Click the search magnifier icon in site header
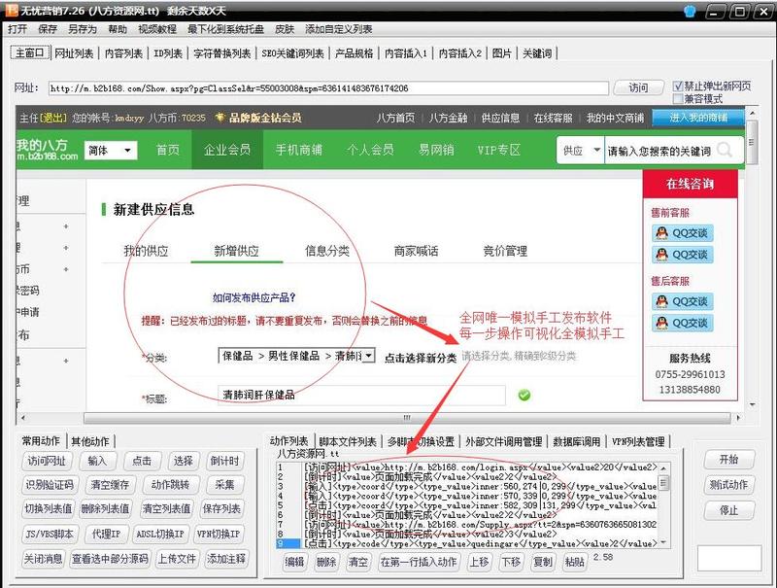 [725, 151]
